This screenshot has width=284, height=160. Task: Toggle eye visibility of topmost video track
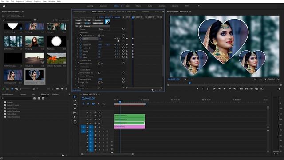(99, 112)
